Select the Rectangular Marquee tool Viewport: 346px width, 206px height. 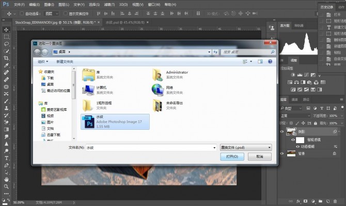tap(6, 37)
